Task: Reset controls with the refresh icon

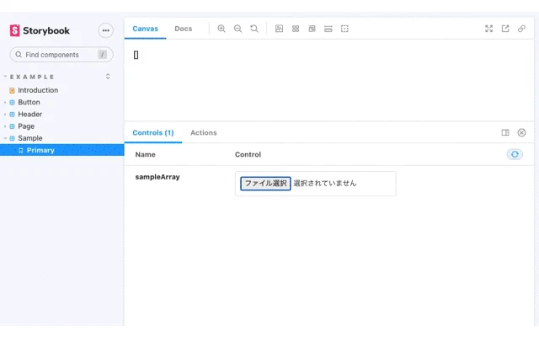Action: click(x=515, y=154)
